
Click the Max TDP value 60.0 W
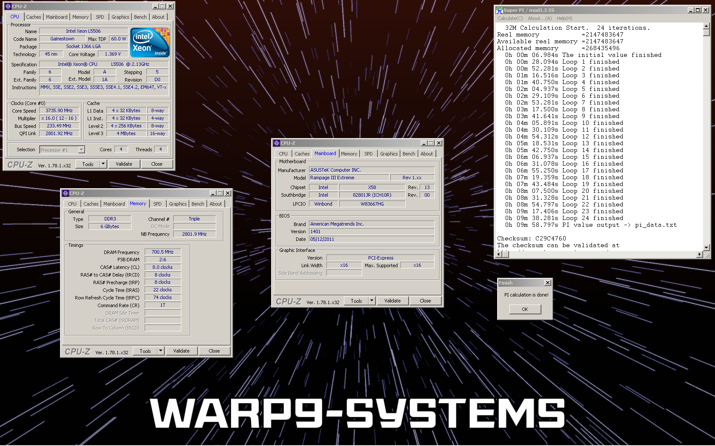[x=118, y=39]
